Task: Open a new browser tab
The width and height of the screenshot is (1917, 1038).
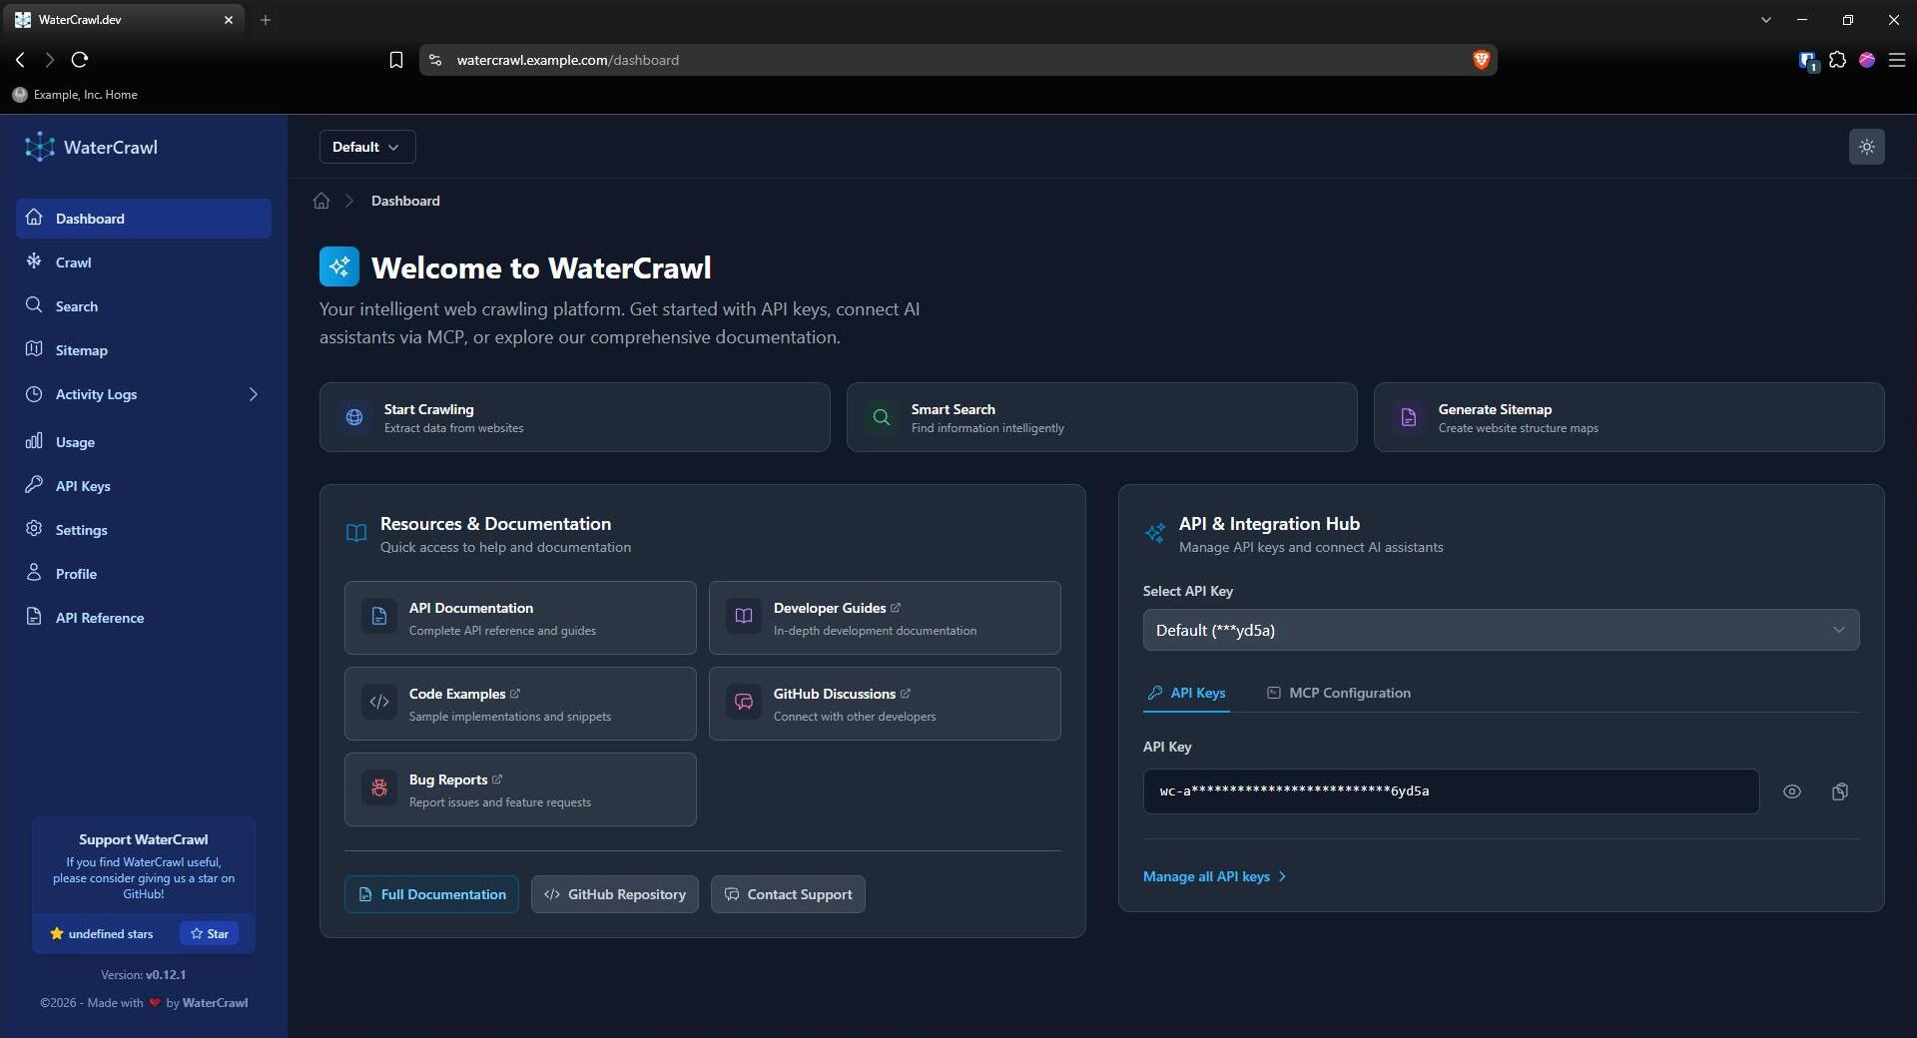Action: pos(266,20)
